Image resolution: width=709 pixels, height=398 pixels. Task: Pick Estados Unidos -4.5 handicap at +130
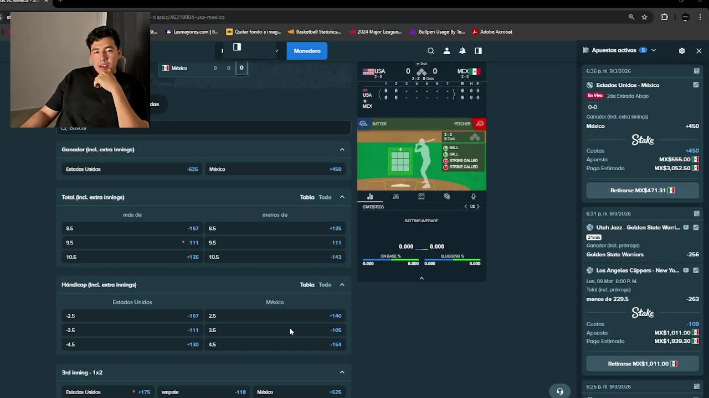tap(132, 344)
